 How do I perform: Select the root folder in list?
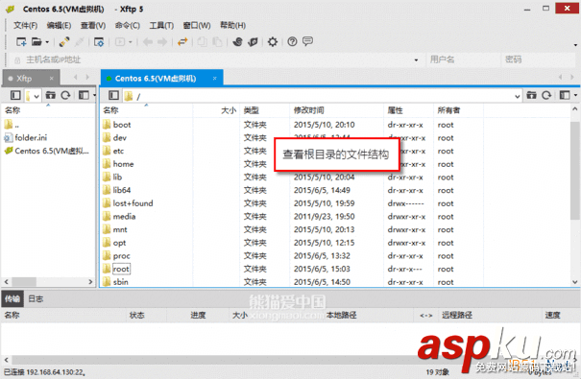click(117, 269)
